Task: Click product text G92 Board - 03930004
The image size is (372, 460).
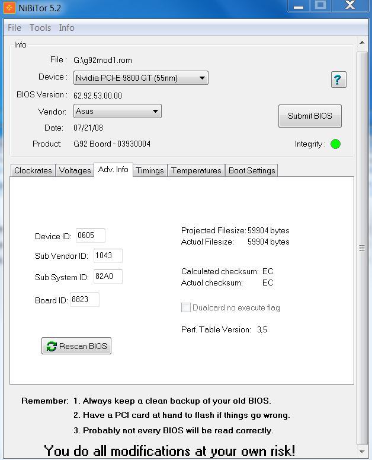Action: [x=112, y=144]
